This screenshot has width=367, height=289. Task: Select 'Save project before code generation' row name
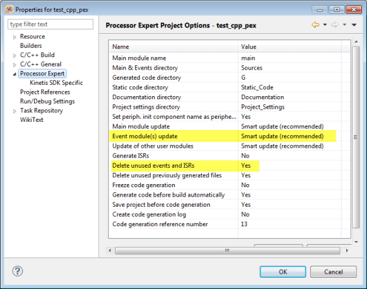[x=162, y=205]
